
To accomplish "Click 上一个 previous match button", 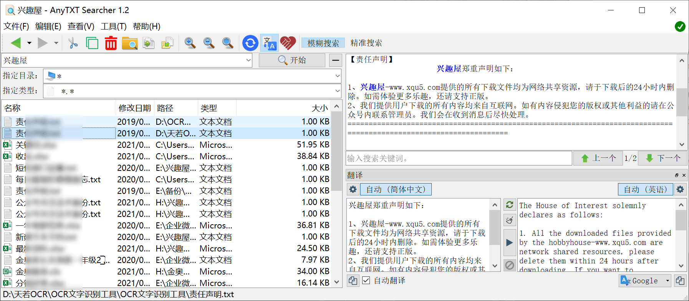I will coord(598,158).
